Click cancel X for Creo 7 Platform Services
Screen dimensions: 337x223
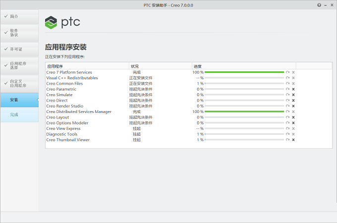pyautogui.click(x=293, y=72)
